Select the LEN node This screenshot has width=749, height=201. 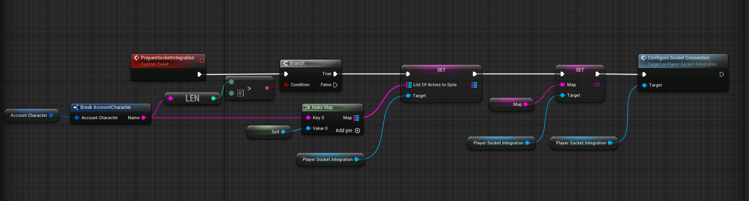click(192, 98)
